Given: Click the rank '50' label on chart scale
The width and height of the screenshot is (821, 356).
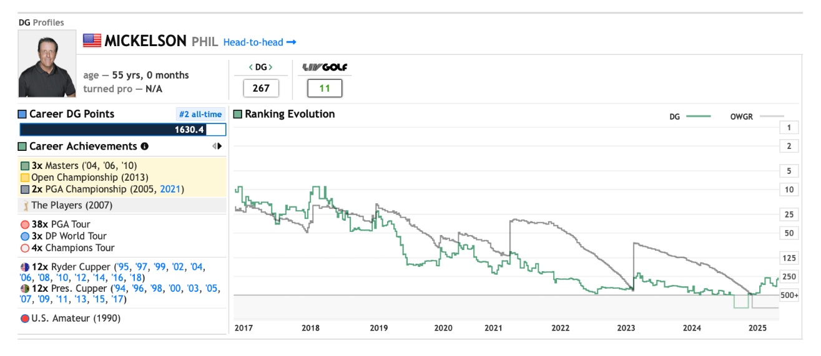Looking at the screenshot, I should [x=789, y=233].
